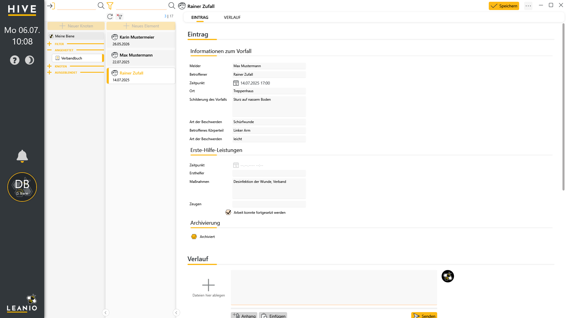
Task: Toggle 'Arbeit konnte fortgesetzt werden' checkbox
Action: (228, 212)
